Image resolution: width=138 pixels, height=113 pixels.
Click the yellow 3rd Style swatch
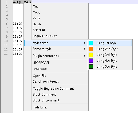click(x=91, y=55)
